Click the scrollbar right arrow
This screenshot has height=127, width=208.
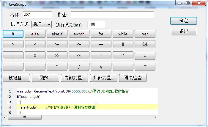[156, 117]
